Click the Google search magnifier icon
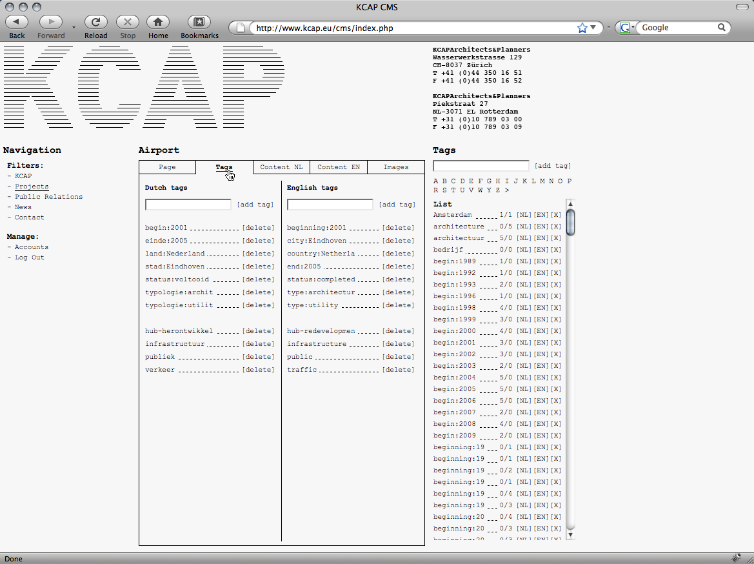 (x=722, y=28)
